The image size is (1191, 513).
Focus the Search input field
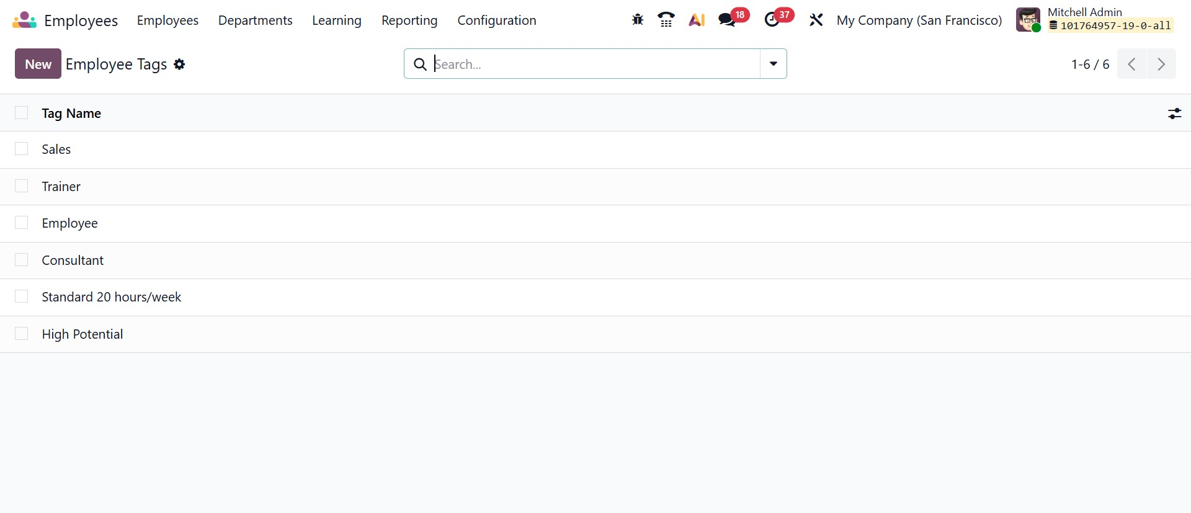[x=595, y=64]
